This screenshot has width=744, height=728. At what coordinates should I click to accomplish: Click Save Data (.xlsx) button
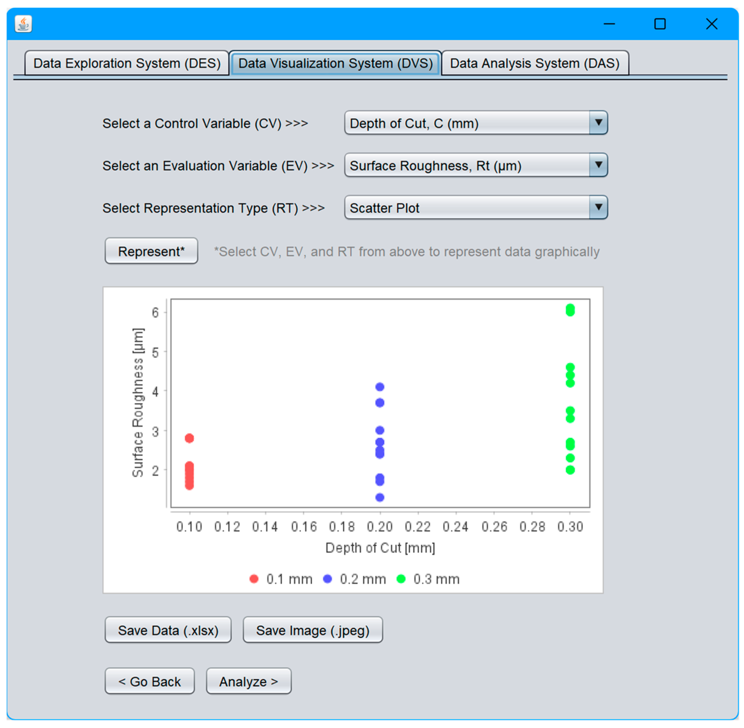click(168, 630)
